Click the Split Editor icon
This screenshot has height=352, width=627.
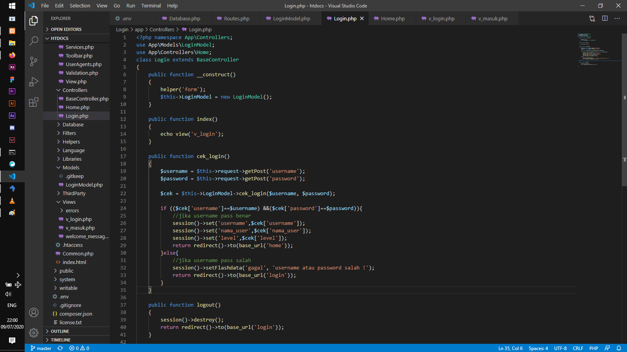click(605, 18)
